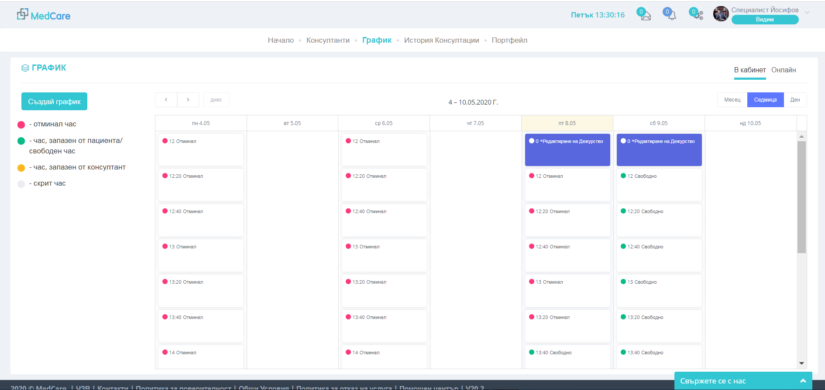Open Friday's Редактиране на Дежурство event
This screenshot has width=825, height=390.
coord(567,149)
